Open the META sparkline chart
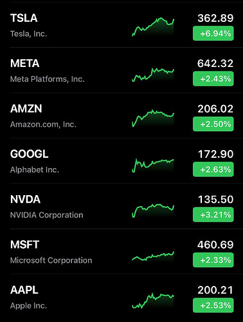243x322 pixels. click(x=153, y=75)
